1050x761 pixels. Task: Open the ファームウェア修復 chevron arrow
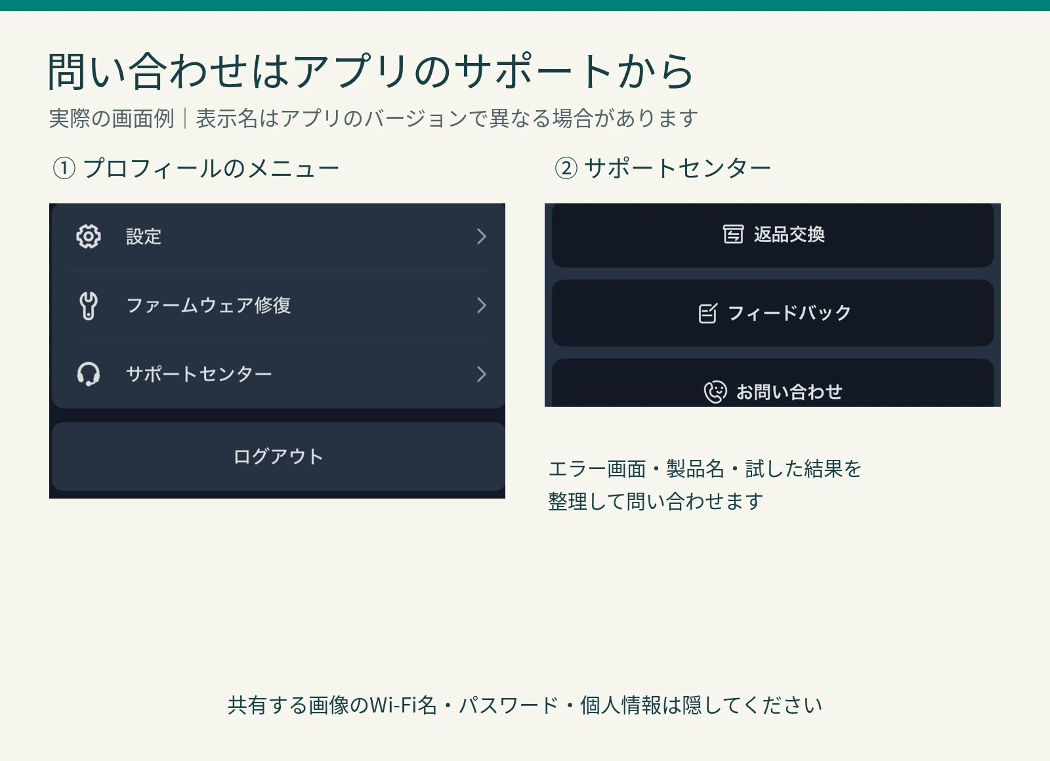pos(481,305)
